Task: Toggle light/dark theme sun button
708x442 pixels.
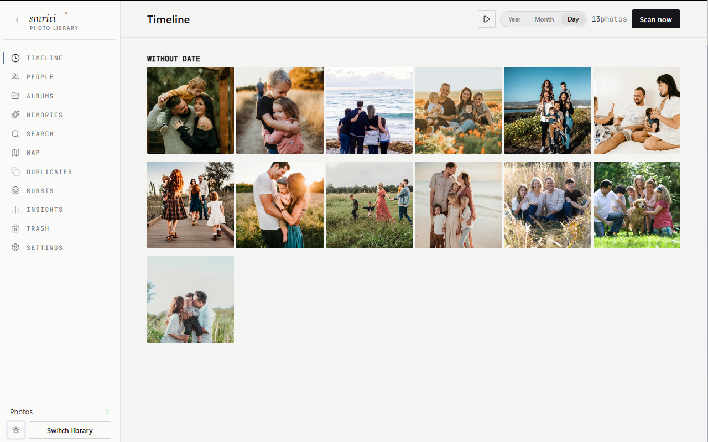Action: 16,430
